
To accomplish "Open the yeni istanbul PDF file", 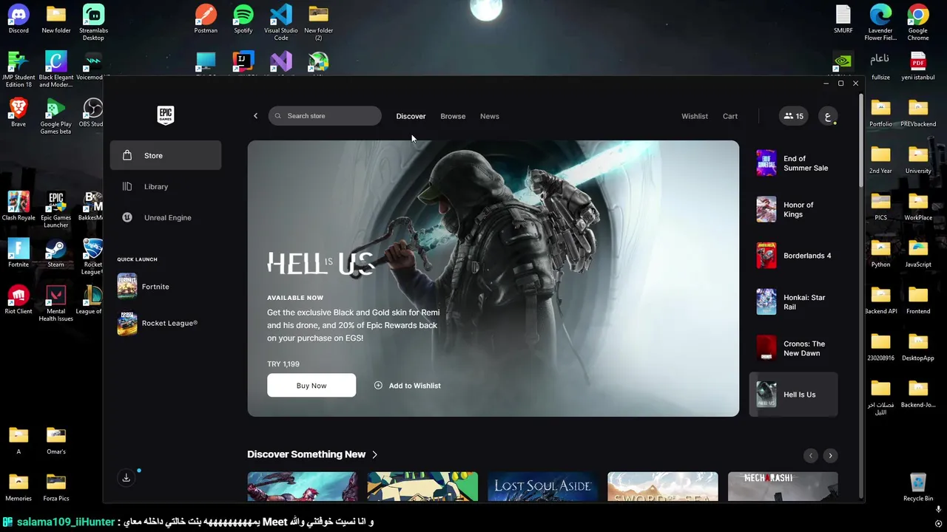I will point(918,66).
